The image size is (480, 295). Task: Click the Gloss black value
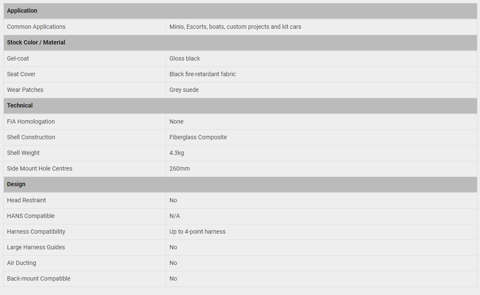point(185,58)
